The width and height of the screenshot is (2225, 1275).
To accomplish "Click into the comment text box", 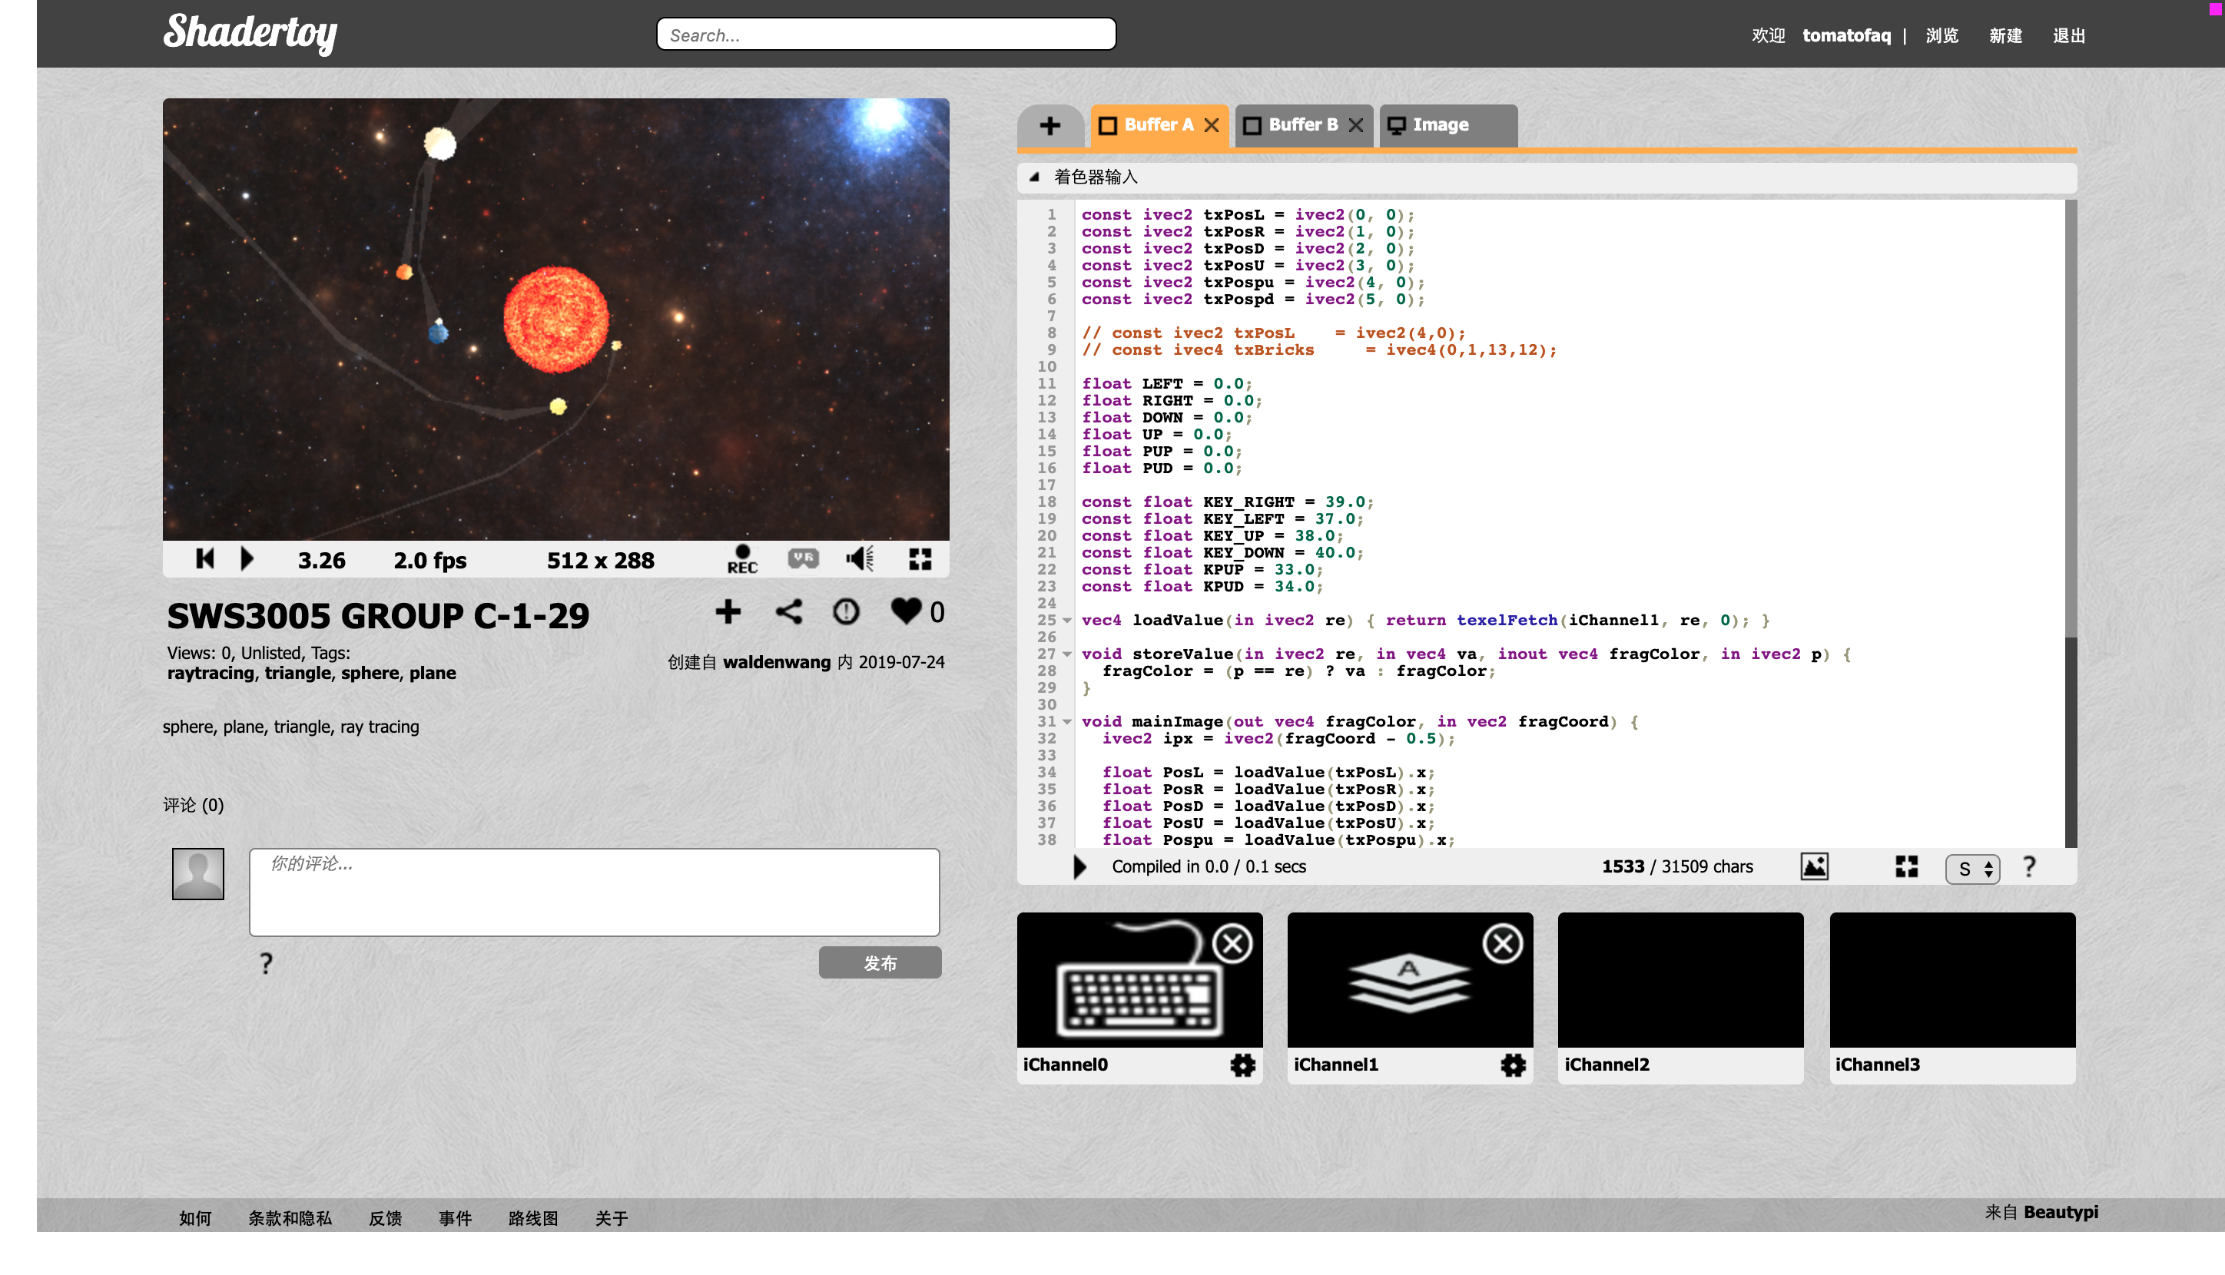I will pyautogui.click(x=594, y=892).
